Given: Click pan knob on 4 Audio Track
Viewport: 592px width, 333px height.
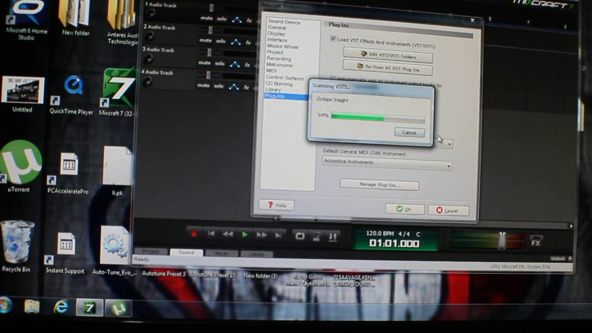Looking at the screenshot, I should click(147, 81).
